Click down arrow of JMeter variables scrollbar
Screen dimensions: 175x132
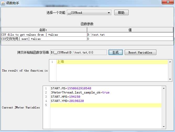click(164, 126)
